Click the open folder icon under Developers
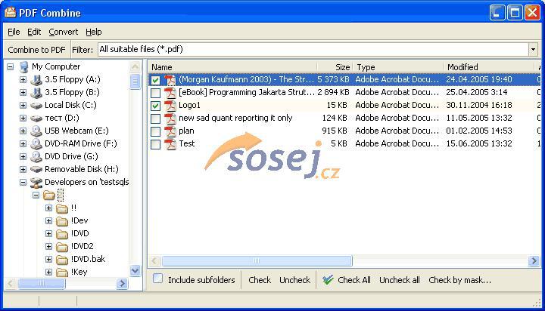 pos(49,196)
